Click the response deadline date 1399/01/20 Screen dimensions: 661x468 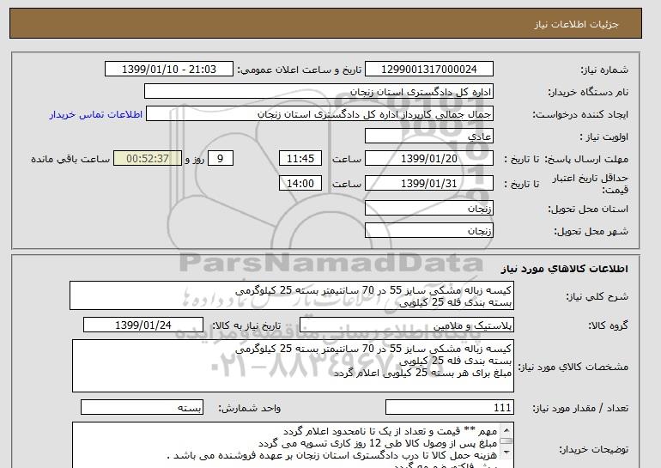click(x=428, y=159)
